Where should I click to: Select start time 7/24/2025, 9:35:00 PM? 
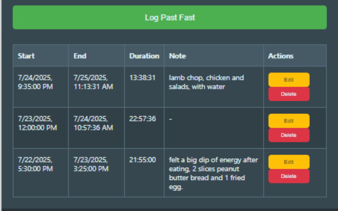tap(35, 82)
